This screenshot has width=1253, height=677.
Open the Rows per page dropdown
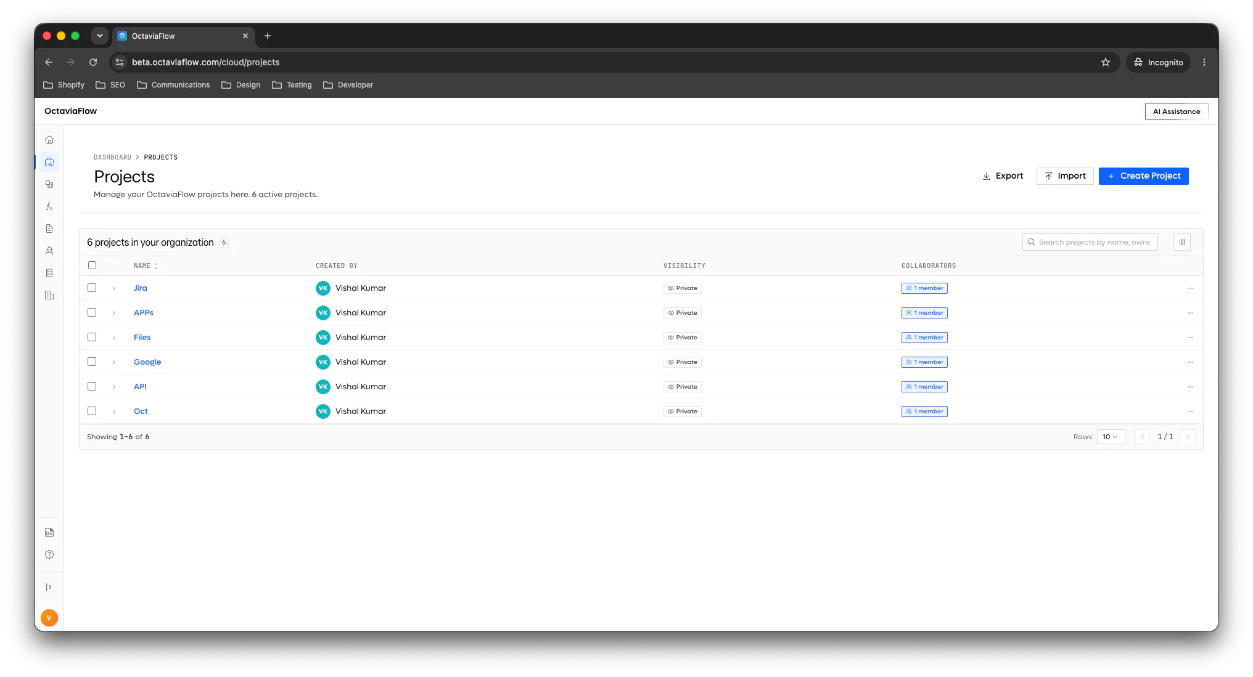click(1111, 437)
